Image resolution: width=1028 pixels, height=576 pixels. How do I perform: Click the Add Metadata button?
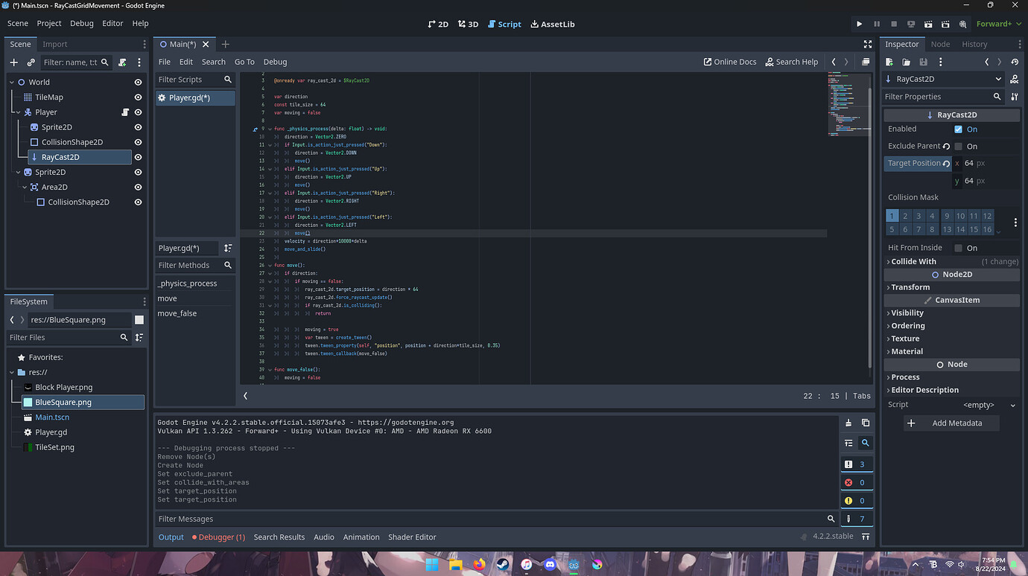pyautogui.click(x=951, y=423)
